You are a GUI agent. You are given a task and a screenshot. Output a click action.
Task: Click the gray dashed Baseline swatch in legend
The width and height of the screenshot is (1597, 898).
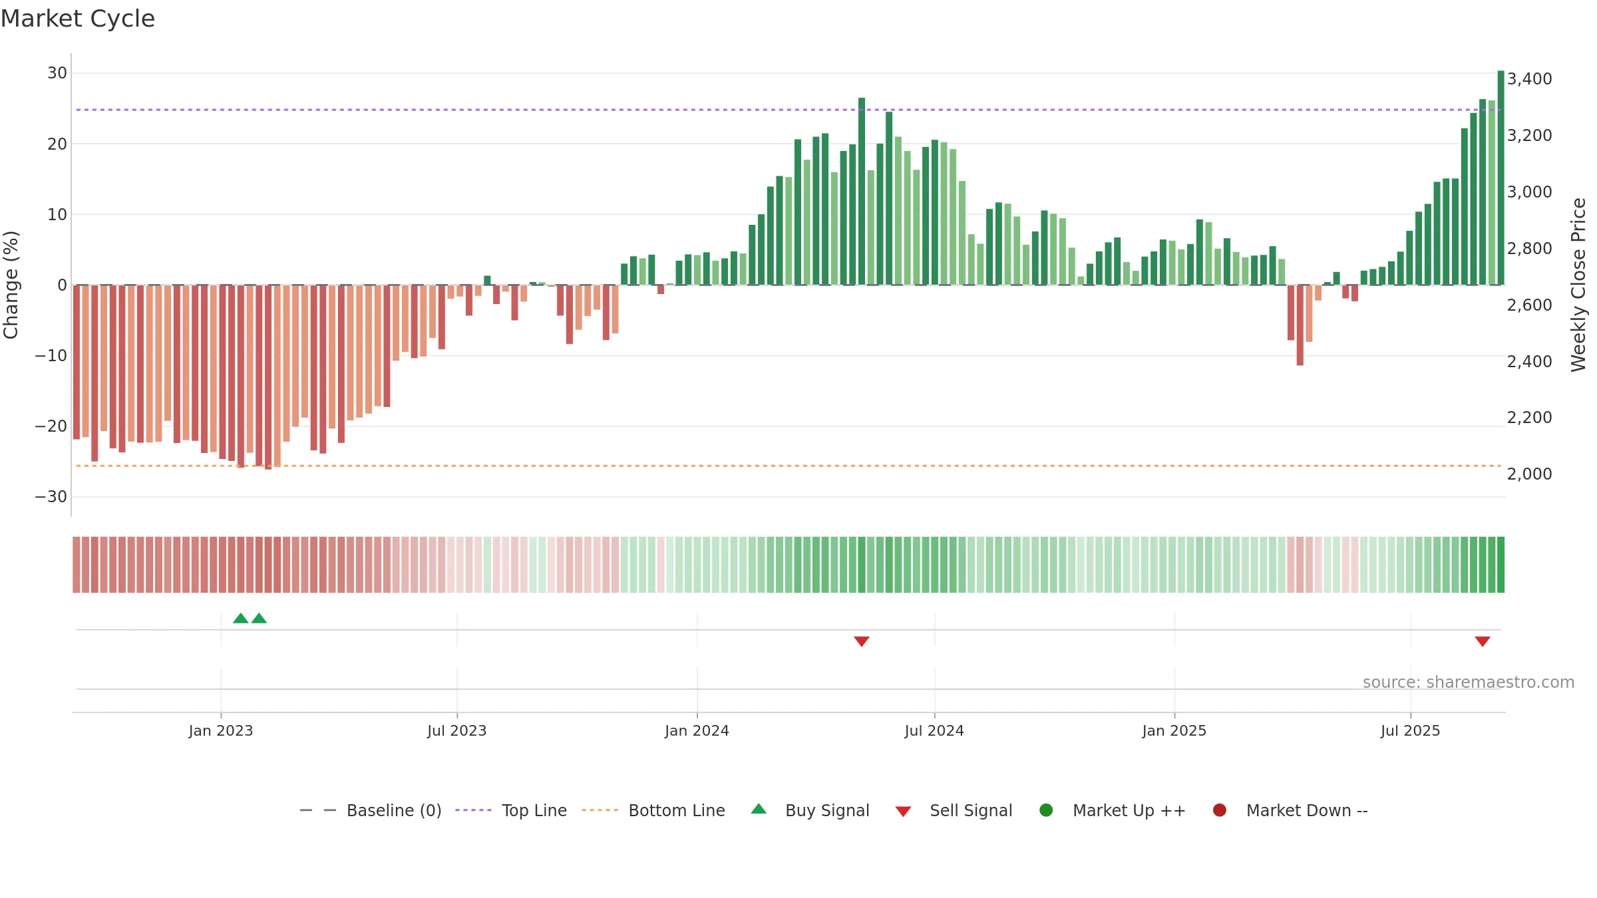pos(317,810)
